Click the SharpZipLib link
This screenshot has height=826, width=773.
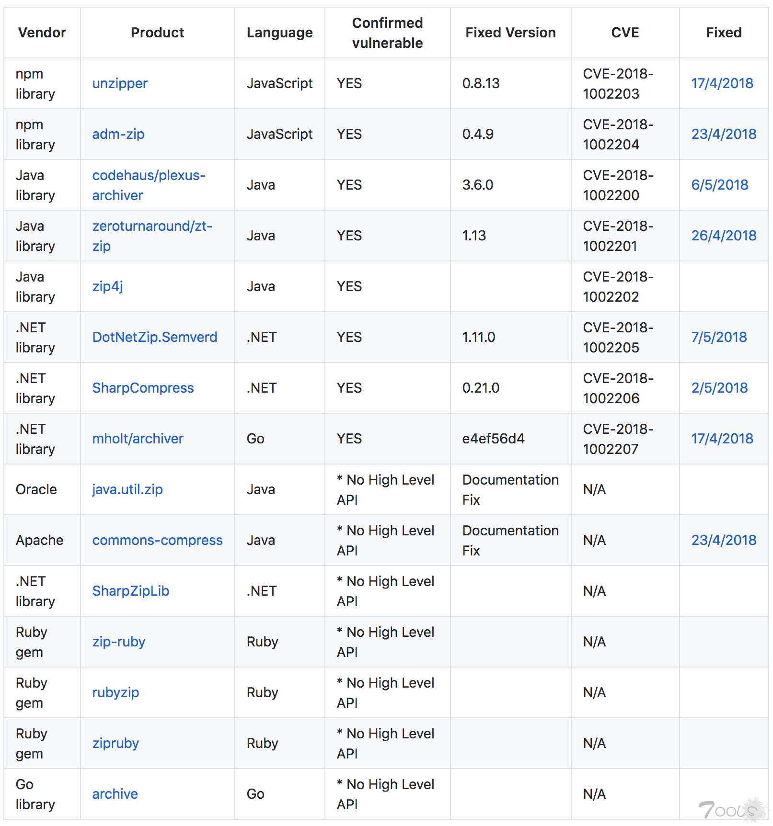point(130,591)
